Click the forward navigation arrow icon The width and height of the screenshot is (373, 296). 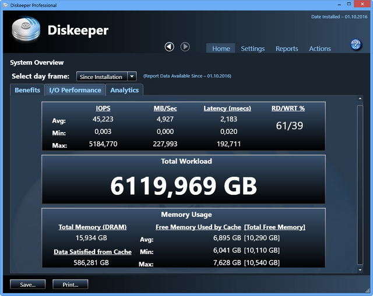(185, 47)
